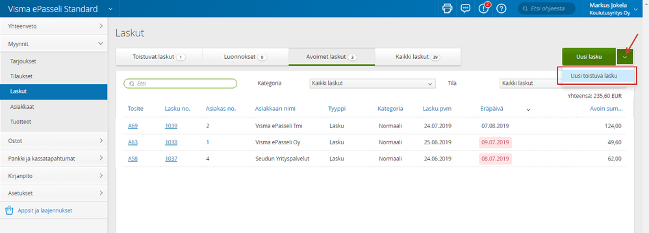
Task: Click due date 07.08.2019
Action: click(495, 126)
